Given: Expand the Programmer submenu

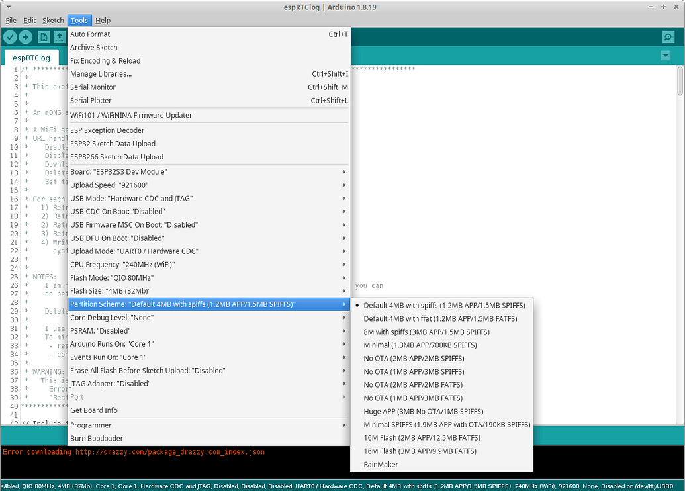Looking at the screenshot, I should [209, 425].
